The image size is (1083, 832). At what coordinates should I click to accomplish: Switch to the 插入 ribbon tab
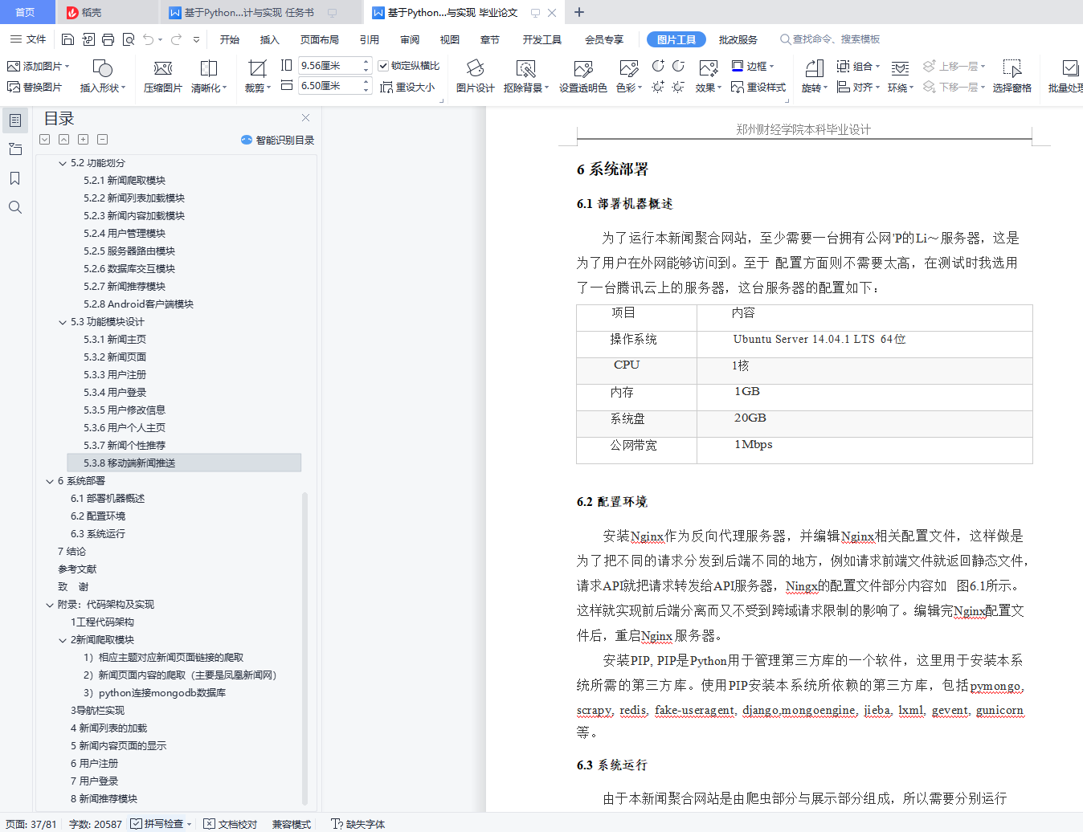click(x=270, y=39)
